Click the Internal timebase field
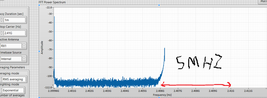Image resolution: width=267 pixels, height=98 pixels. (11, 59)
